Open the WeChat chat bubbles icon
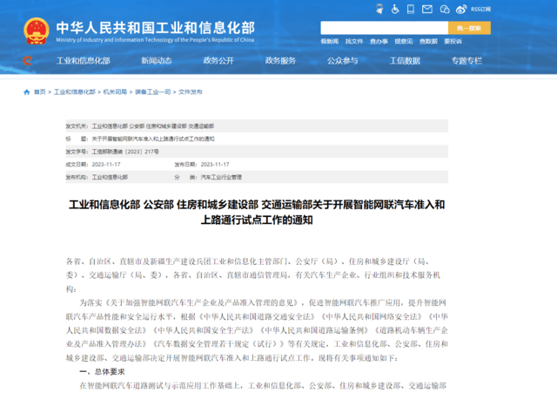Image resolution: width=557 pixels, height=393 pixels. pyautogui.click(x=445, y=10)
